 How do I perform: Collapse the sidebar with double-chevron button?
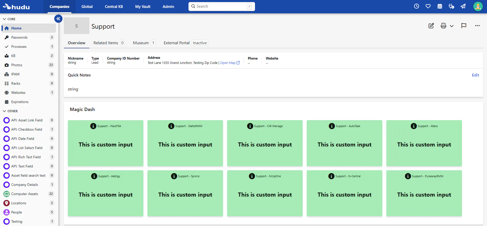[x=58, y=19]
